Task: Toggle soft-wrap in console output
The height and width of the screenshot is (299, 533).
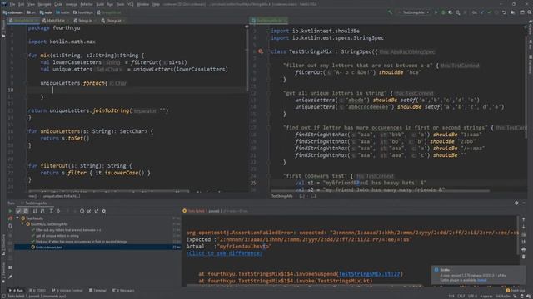Action: 524,234
